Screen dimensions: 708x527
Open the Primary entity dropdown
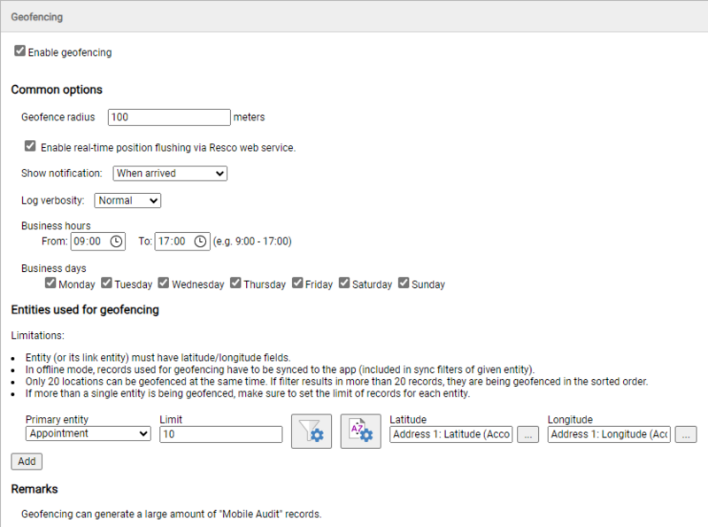point(87,433)
